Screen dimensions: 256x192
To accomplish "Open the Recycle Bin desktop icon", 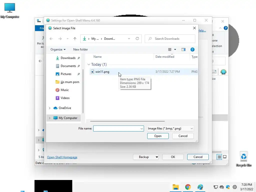I will point(243,159).
